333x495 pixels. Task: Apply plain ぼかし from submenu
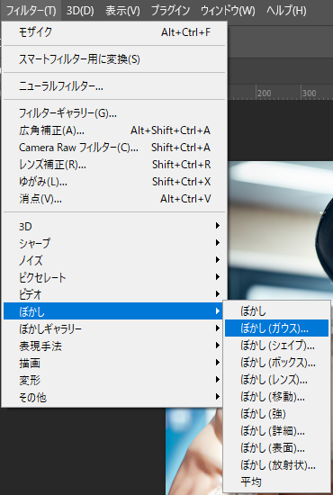(x=276, y=311)
